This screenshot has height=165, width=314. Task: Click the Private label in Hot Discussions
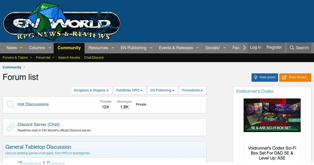[141, 104]
